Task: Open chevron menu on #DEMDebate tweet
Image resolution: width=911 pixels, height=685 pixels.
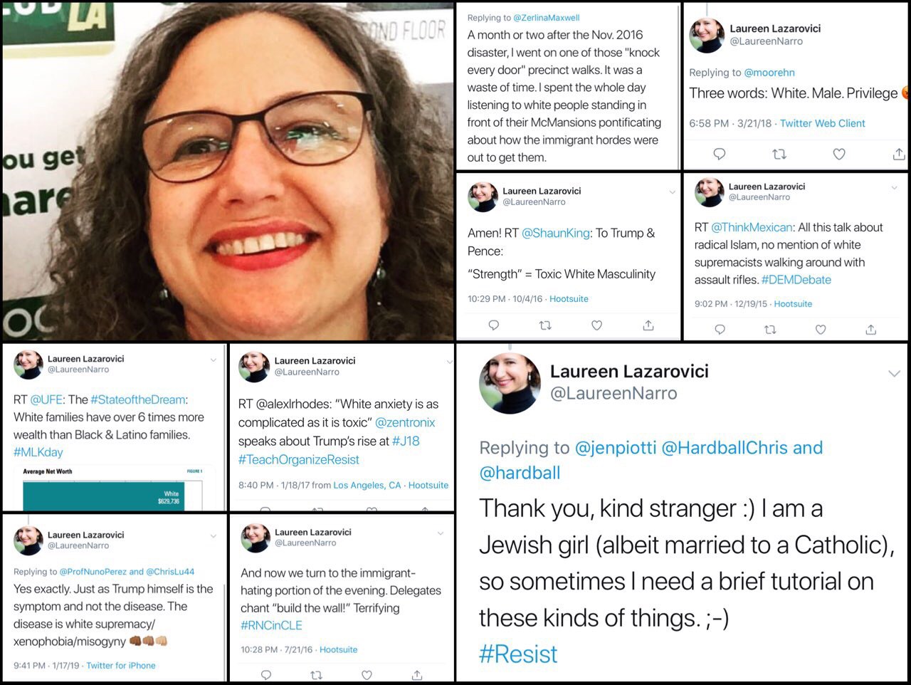Action: [x=894, y=188]
